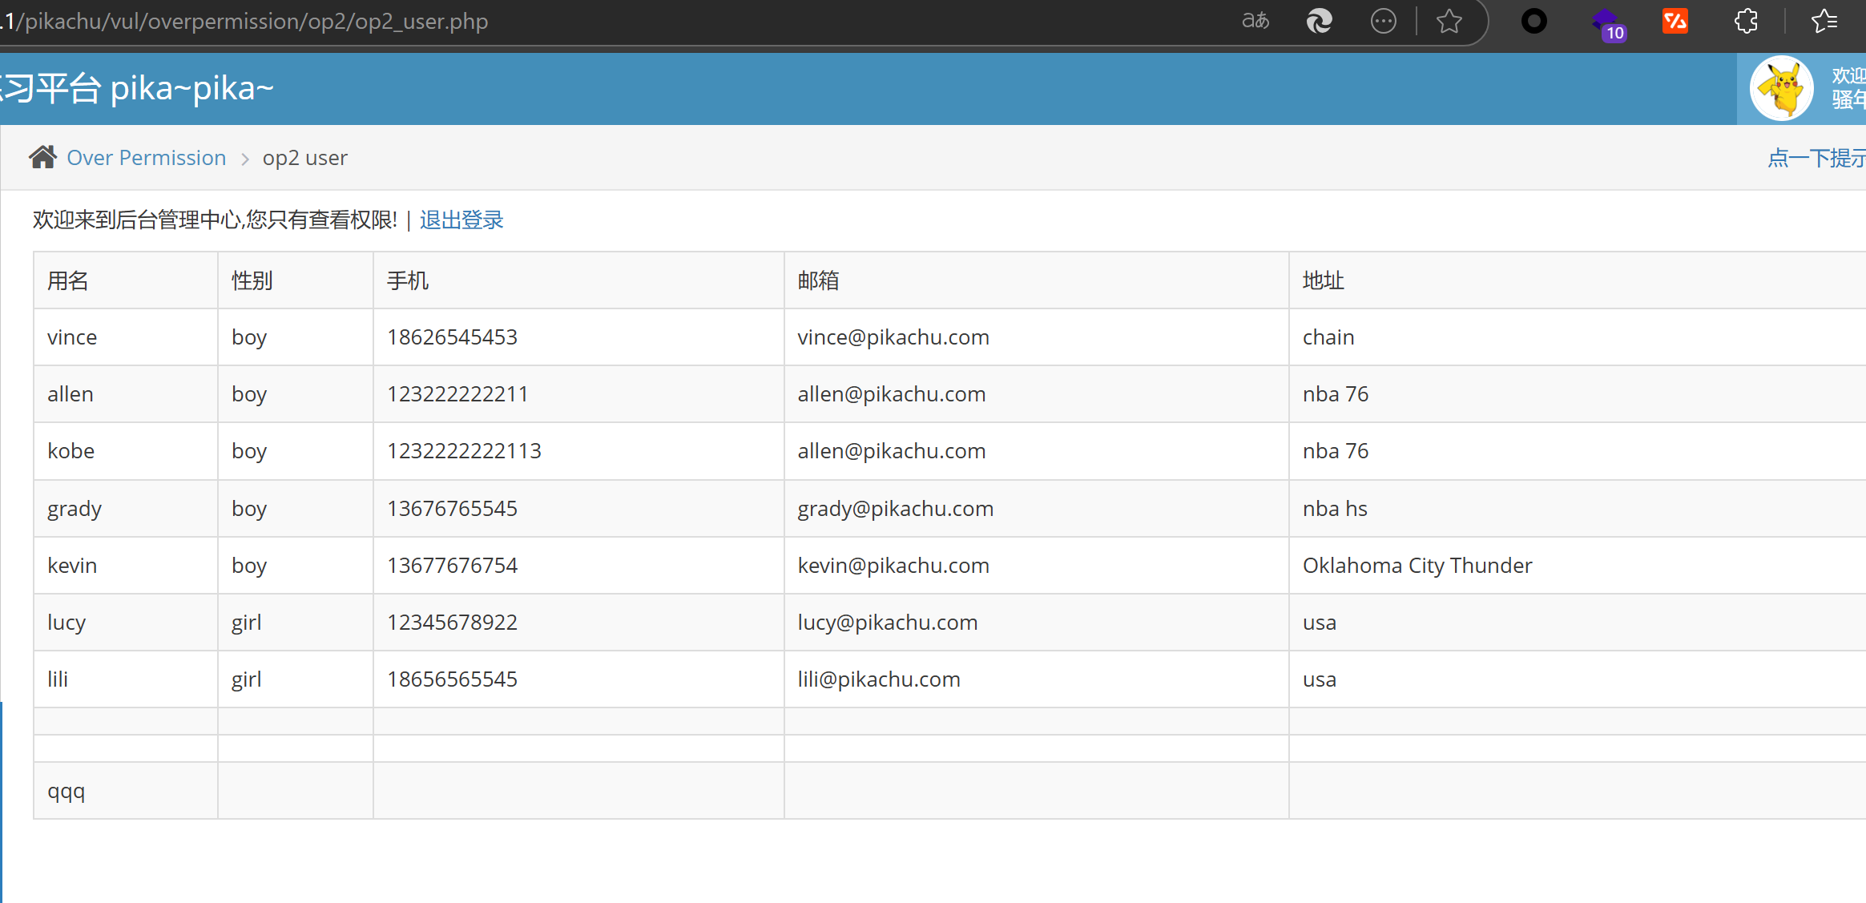Click address 'nba hs' in grady row
This screenshot has height=903, width=1866.
click(x=1335, y=509)
